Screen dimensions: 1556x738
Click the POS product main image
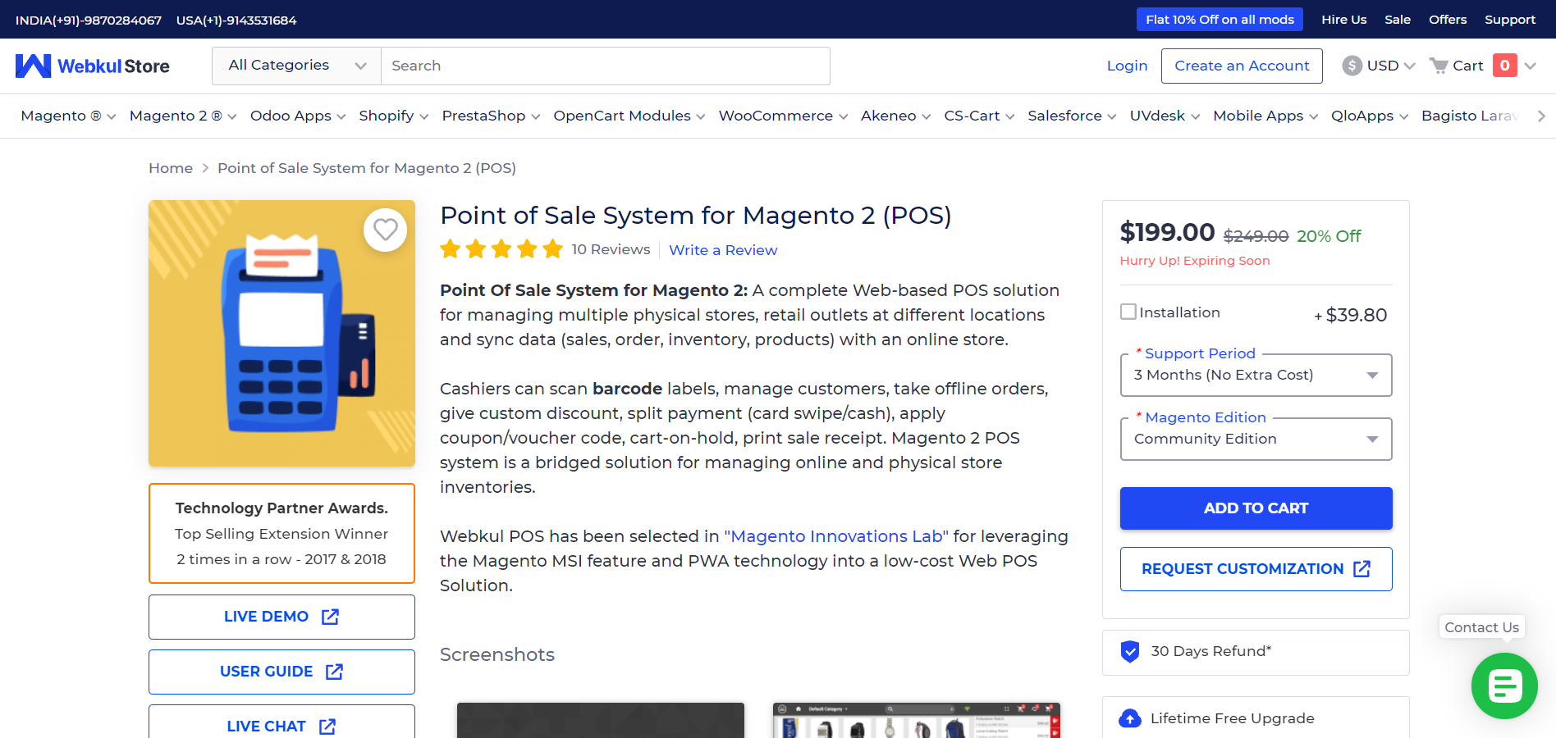click(281, 334)
